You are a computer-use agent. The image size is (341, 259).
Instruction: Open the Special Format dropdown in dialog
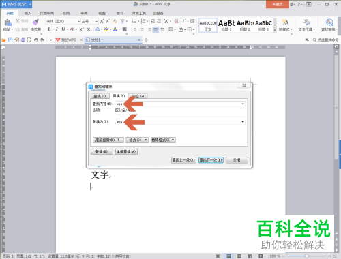tap(163, 140)
